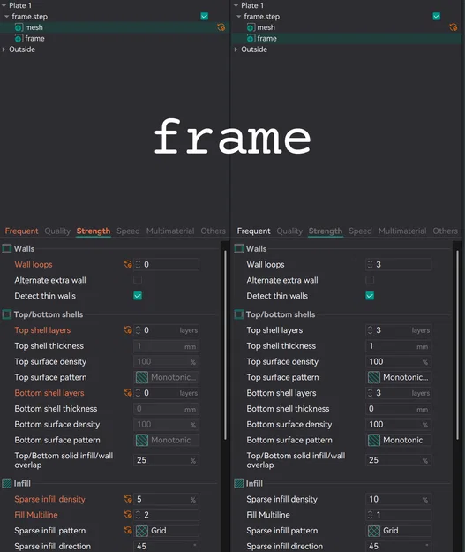This screenshot has height=552, width=465.
Task: Reset Wall loops value in left panel
Action: (128, 264)
